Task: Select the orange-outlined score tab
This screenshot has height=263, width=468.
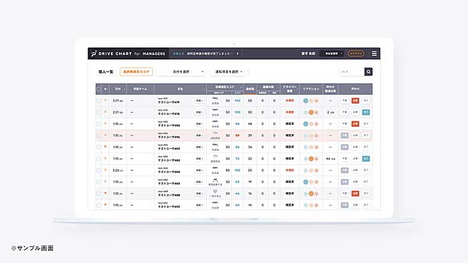Action: [x=136, y=72]
